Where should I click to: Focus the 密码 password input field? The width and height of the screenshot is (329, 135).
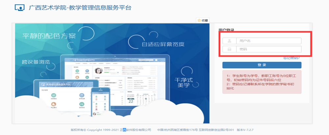coord(268,49)
